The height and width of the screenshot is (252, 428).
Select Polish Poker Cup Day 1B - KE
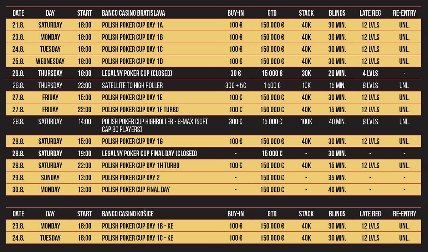click(138, 226)
